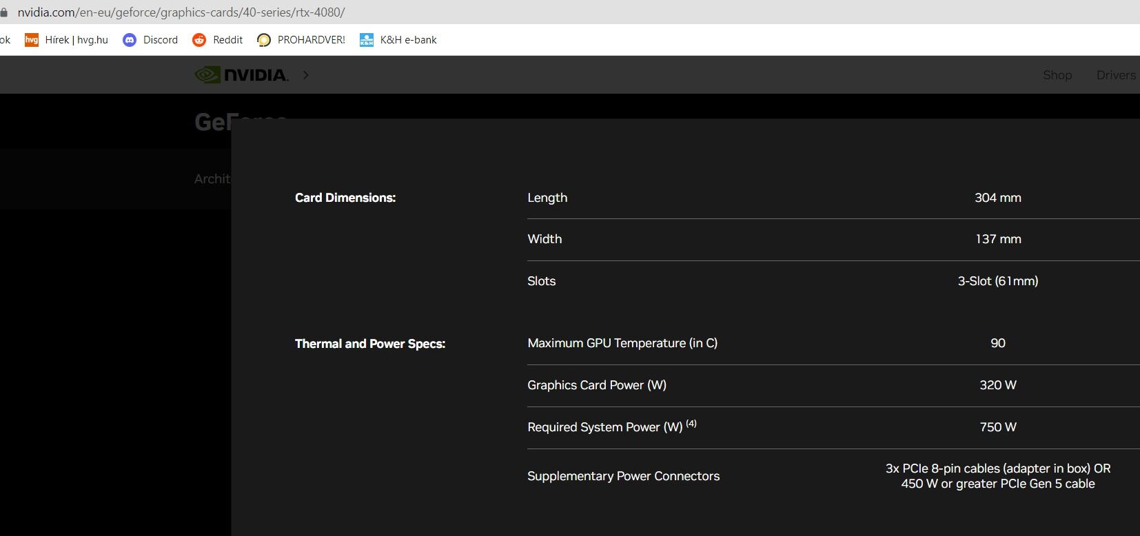Click the Thermal and Power Specs heading

[x=370, y=344]
